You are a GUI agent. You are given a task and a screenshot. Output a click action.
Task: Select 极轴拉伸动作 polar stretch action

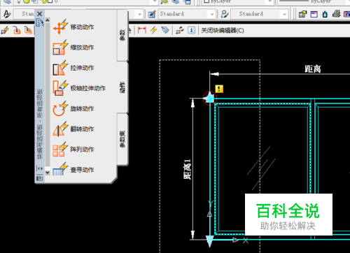(x=79, y=88)
